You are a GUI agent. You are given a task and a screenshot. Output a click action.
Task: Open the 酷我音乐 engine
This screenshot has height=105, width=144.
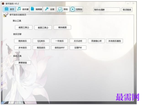tap(41, 47)
